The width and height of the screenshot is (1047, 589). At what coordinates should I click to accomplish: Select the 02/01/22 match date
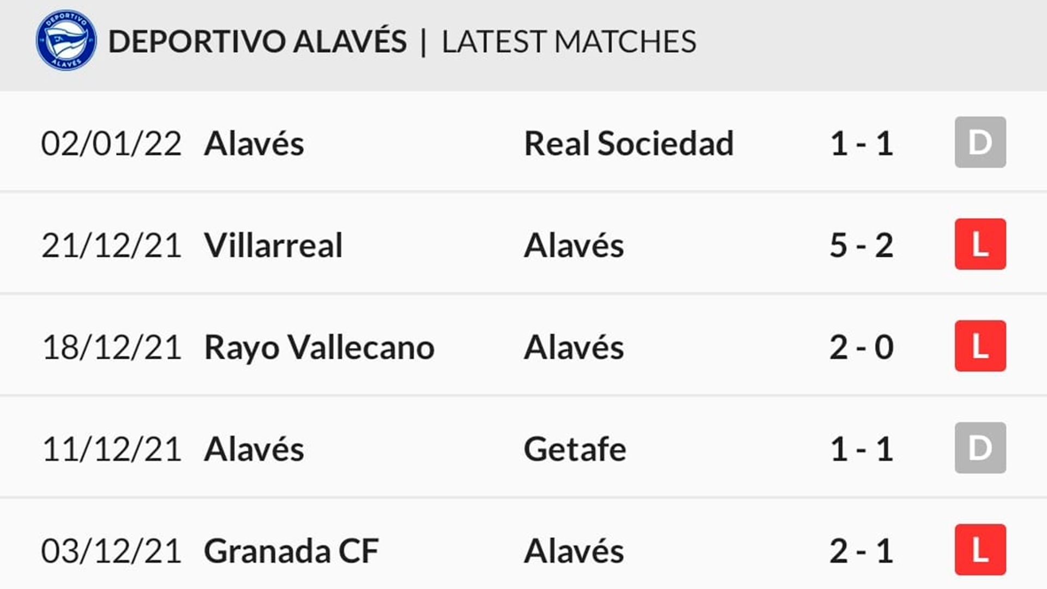point(111,144)
